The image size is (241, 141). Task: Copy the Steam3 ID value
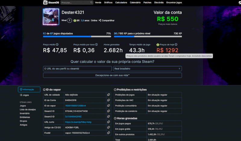(108, 116)
